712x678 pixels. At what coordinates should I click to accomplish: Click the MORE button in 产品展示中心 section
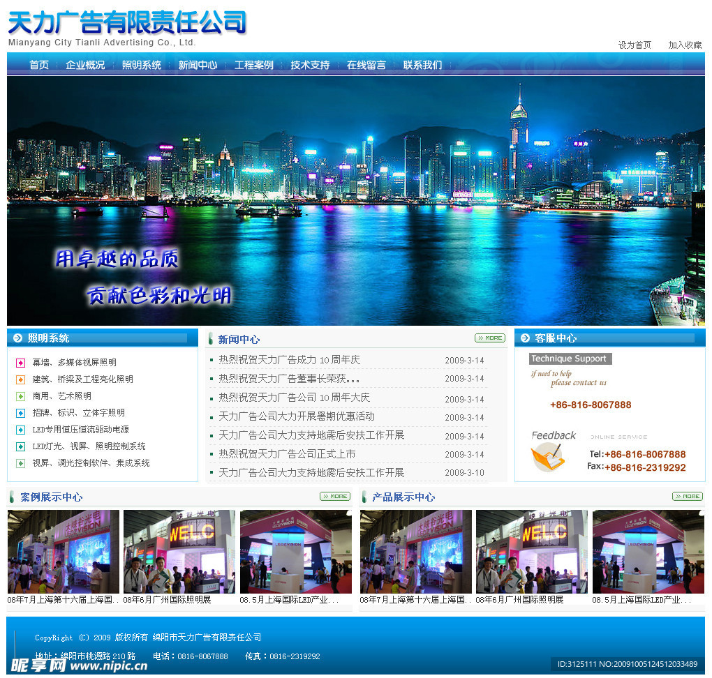point(688,496)
